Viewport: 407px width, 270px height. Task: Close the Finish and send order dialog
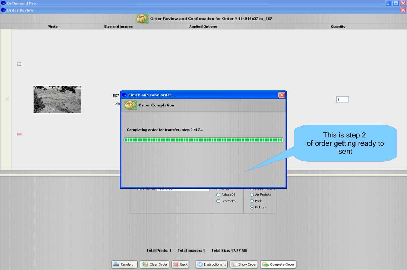(x=282, y=95)
